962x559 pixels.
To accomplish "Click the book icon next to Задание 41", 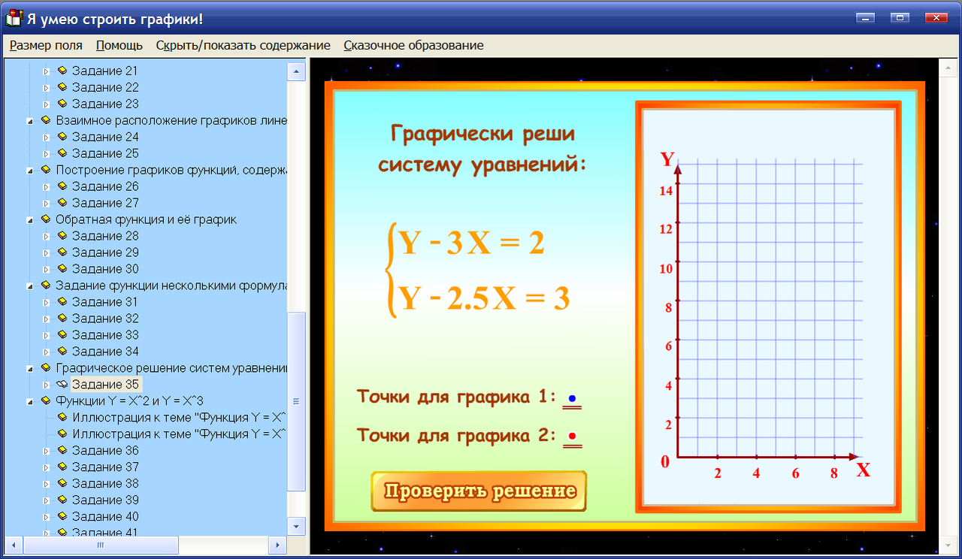I will click(x=61, y=533).
